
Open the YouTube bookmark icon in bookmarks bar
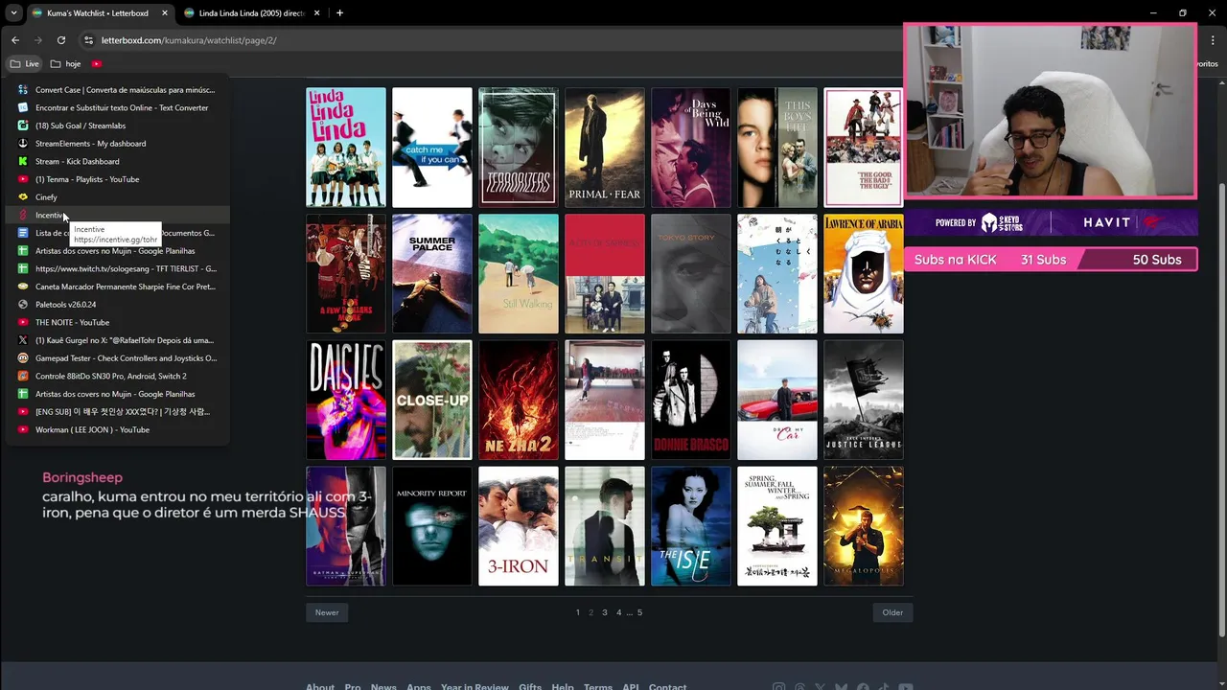(97, 64)
